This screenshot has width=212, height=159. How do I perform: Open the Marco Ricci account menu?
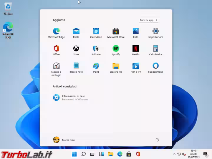(64, 140)
